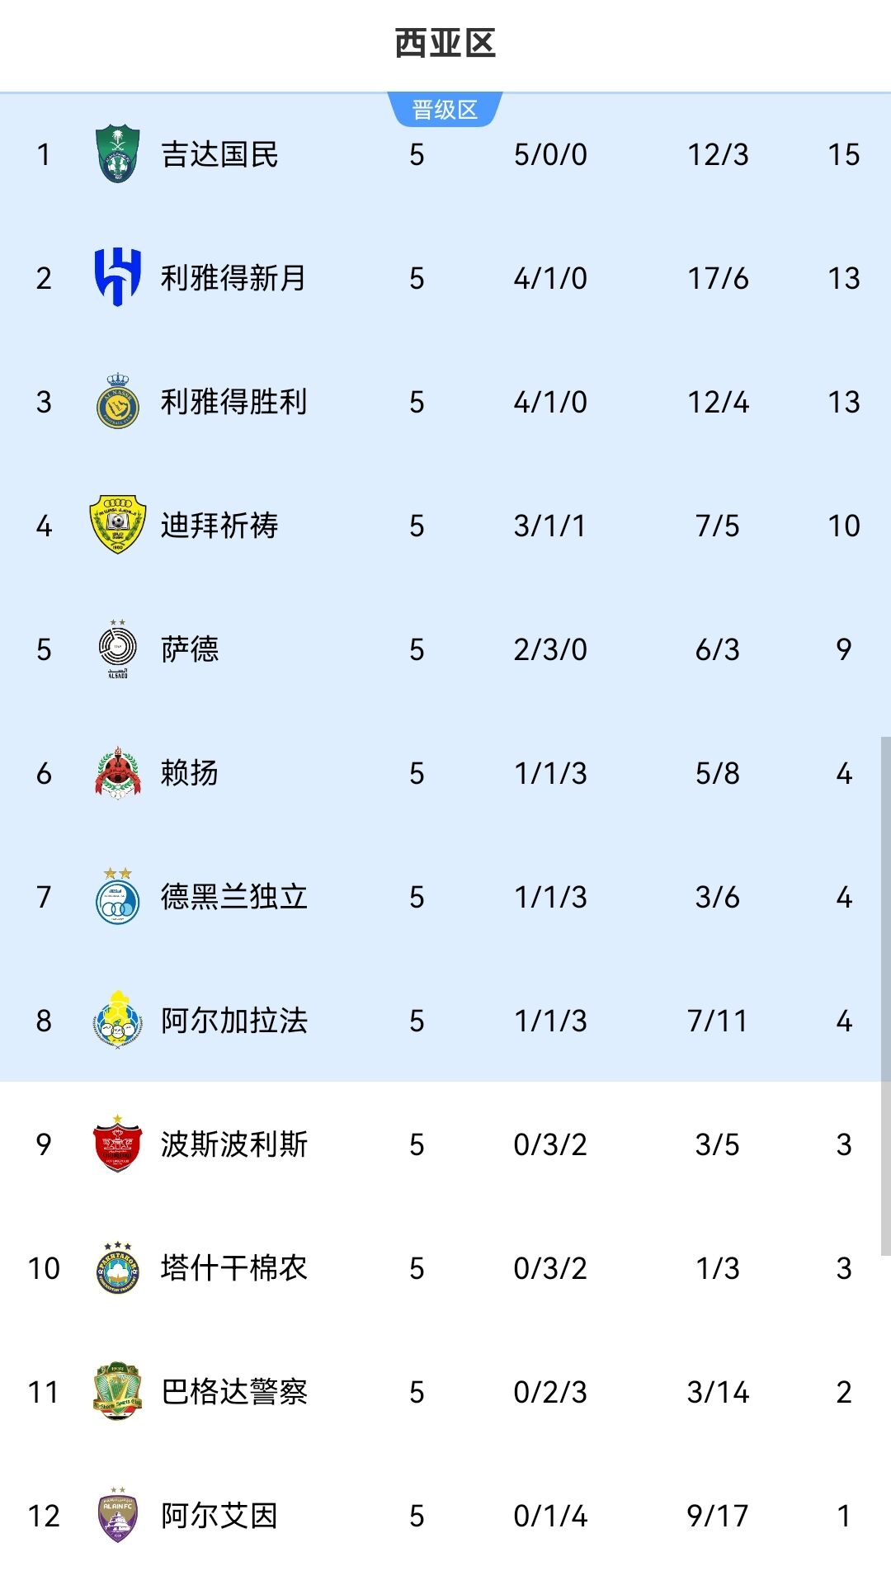The width and height of the screenshot is (891, 1571).
Task: Click the vertical scrollbar thumb
Action: tap(885, 995)
